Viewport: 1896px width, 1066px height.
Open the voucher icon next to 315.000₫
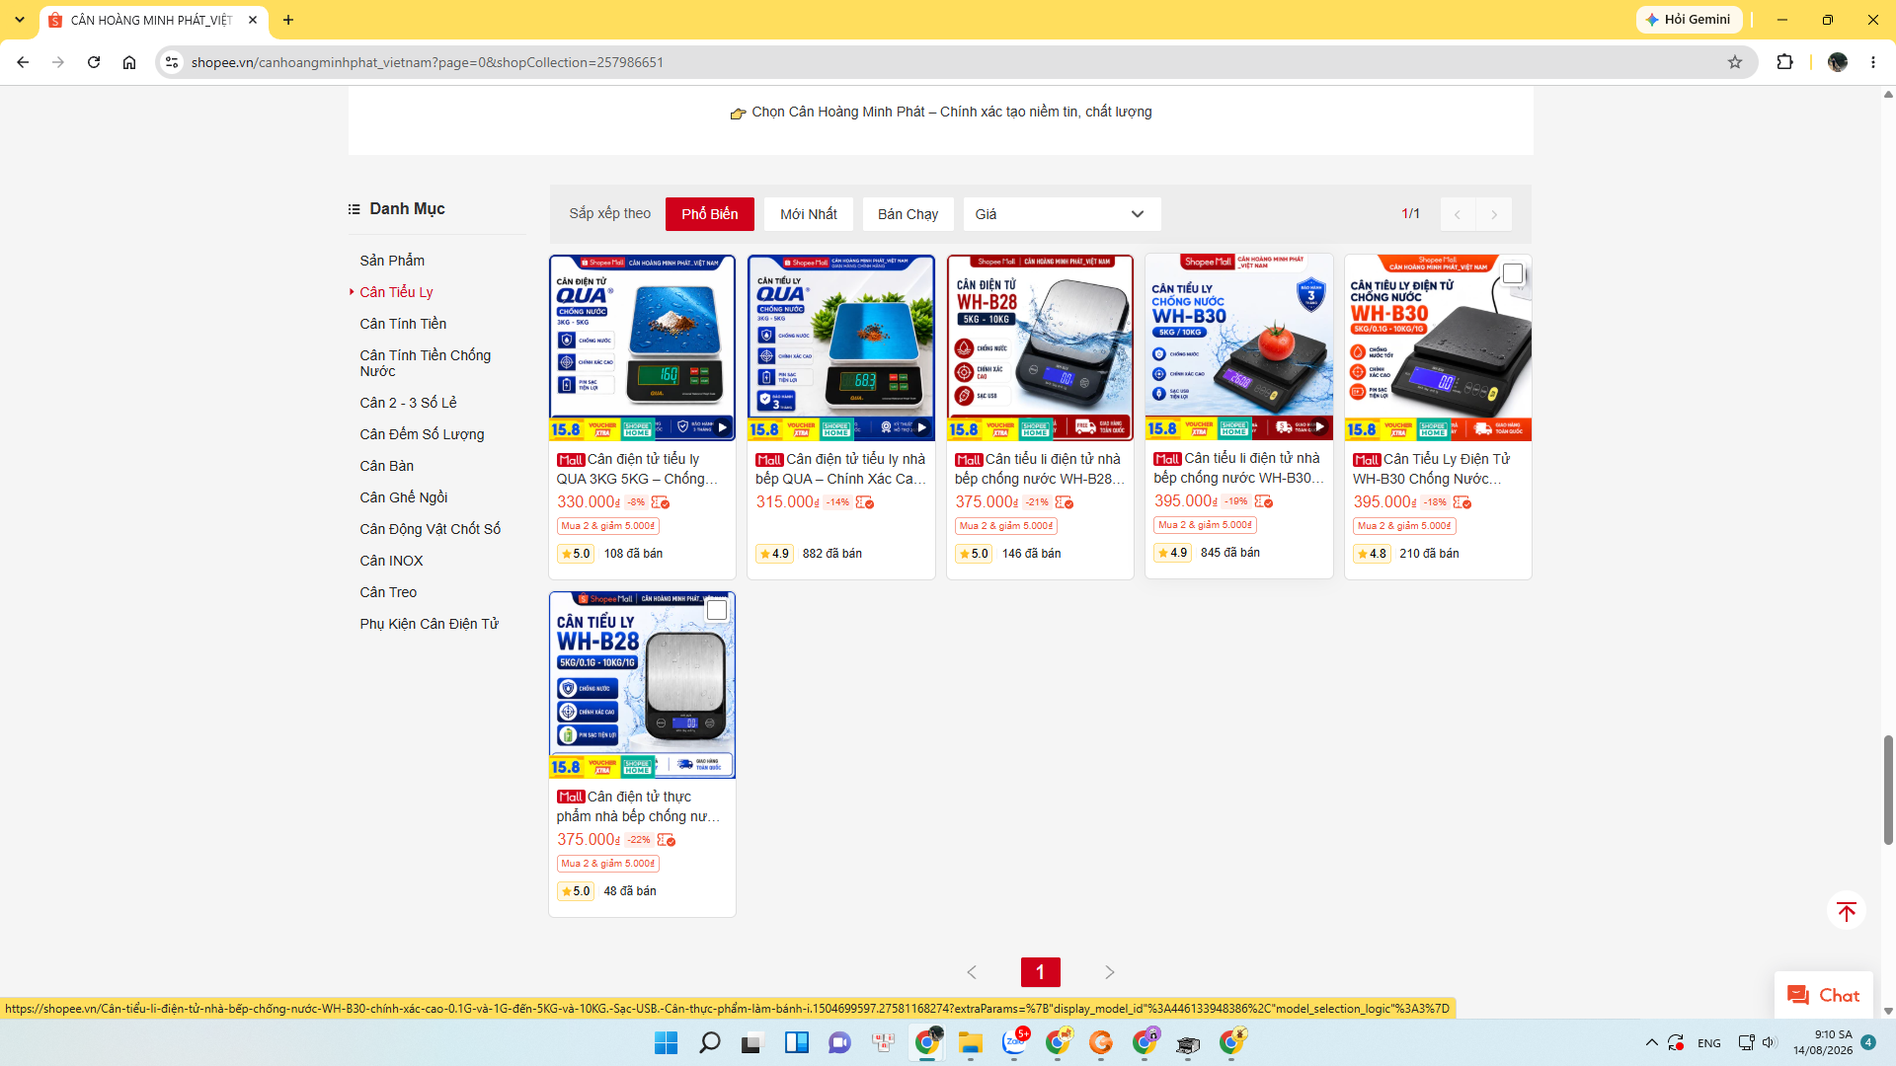(865, 502)
